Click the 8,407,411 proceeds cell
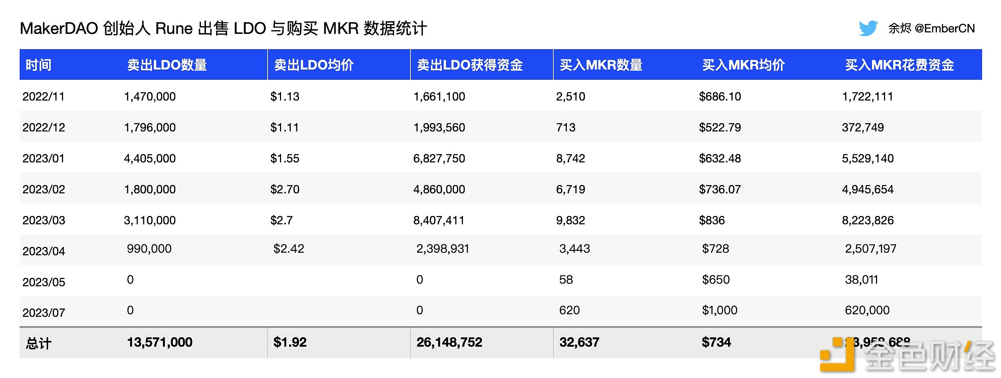Viewport: 1001px width, 378px height. (439, 220)
